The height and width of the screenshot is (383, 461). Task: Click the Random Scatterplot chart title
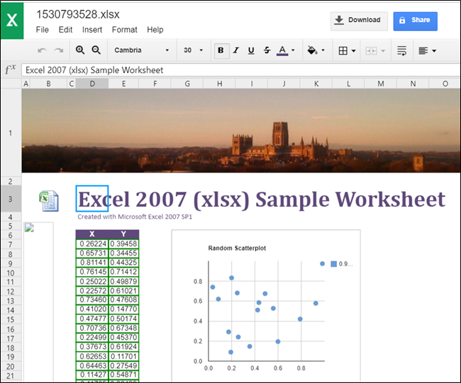coord(237,248)
